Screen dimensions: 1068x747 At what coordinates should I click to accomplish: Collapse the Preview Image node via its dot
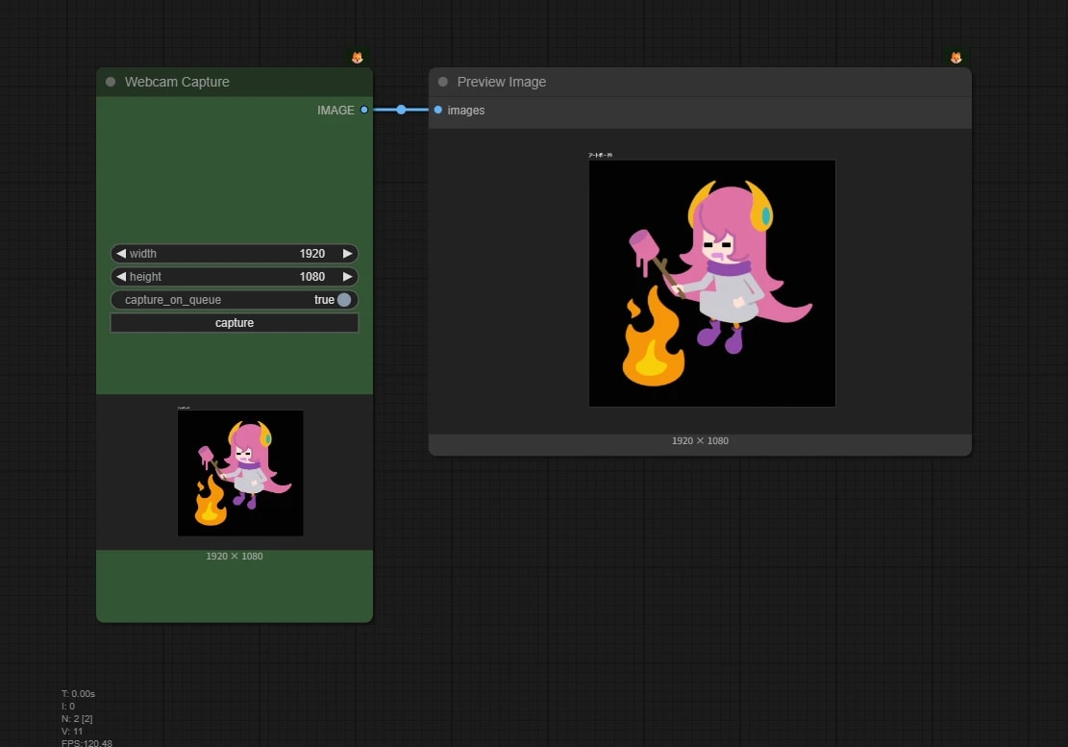pos(443,82)
